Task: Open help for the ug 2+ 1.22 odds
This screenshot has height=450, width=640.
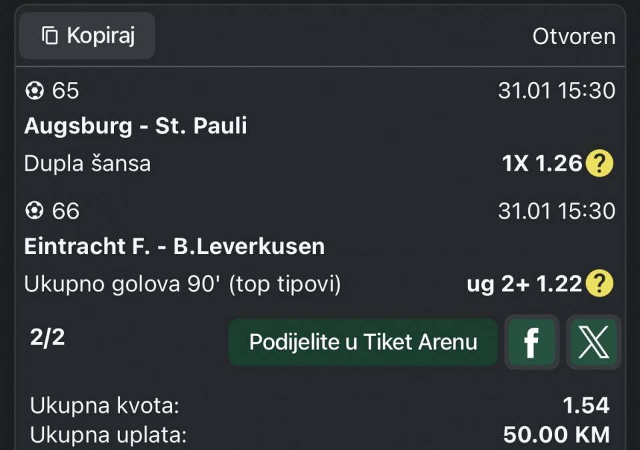Action: coord(599,285)
